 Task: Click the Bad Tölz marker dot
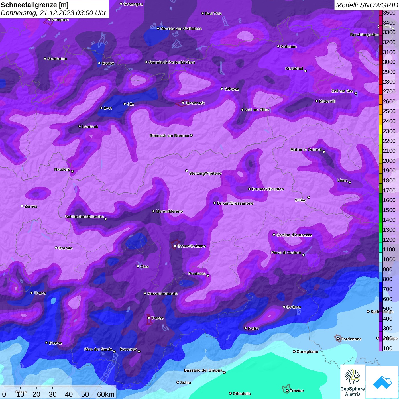point(203,13)
